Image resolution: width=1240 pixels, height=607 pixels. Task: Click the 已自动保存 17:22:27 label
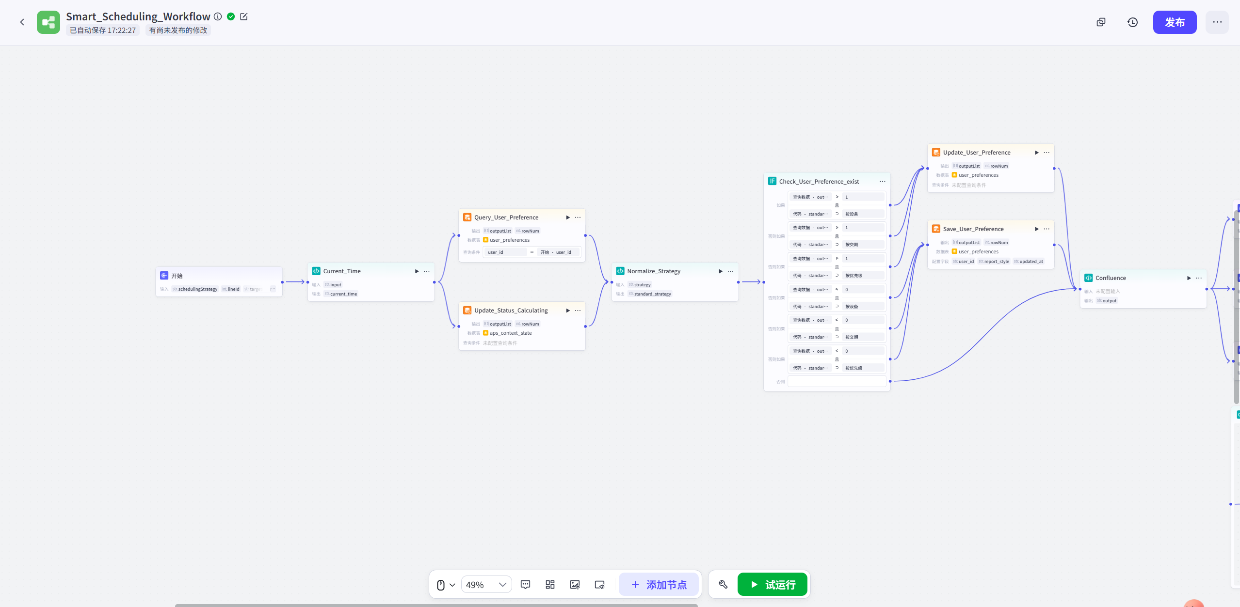coord(103,30)
